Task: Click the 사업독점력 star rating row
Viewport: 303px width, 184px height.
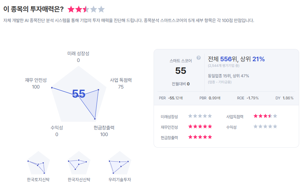Action: pos(265,116)
